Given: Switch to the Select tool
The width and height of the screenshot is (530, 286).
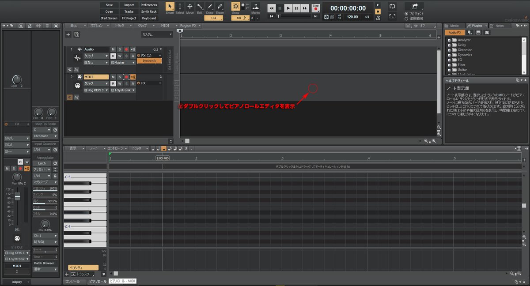Looking at the screenshot, I should 180,8.
